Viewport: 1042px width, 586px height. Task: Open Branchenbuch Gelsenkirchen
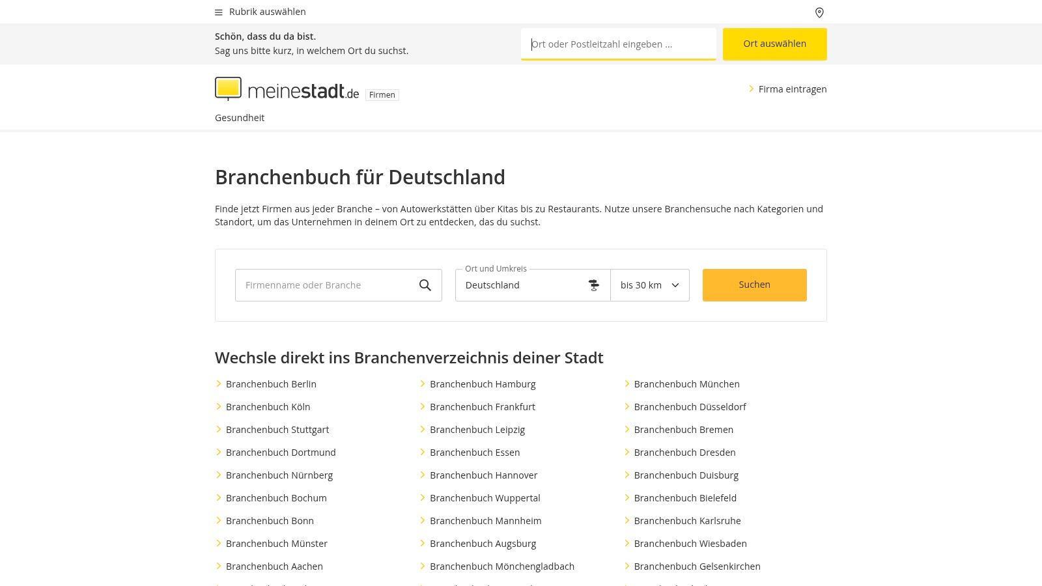(697, 566)
